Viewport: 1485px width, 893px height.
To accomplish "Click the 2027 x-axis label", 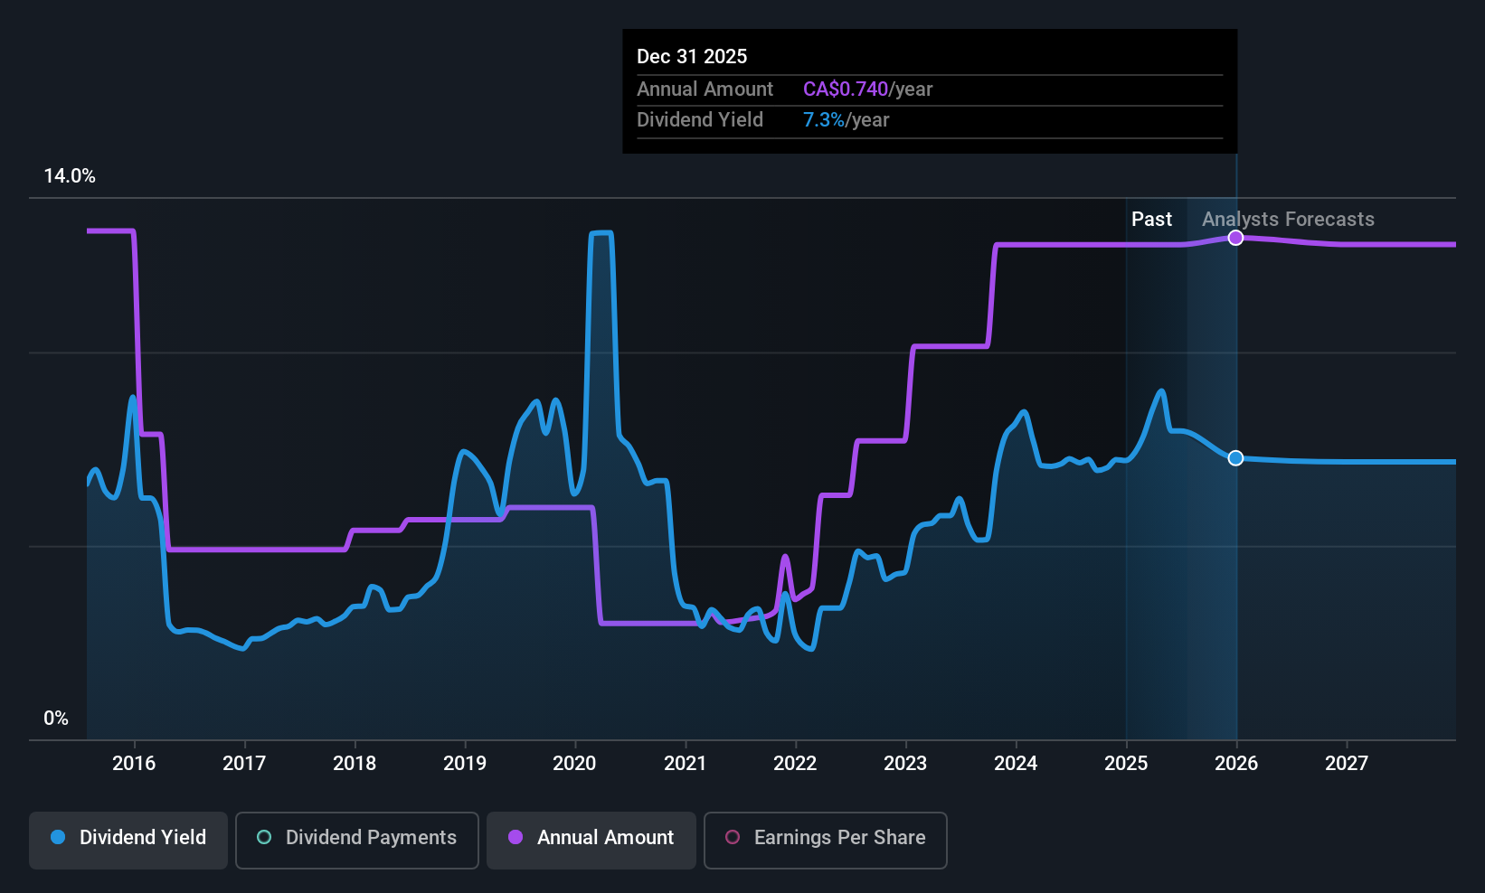I will pos(1347,764).
